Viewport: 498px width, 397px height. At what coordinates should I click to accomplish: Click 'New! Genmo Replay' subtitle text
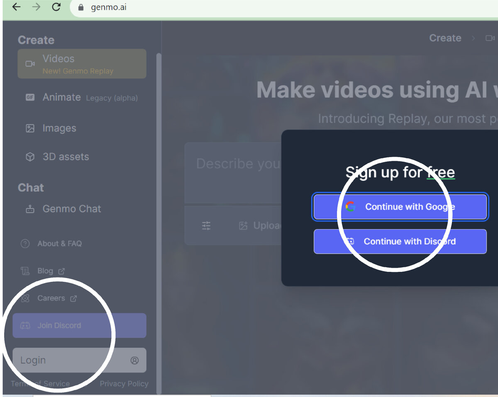coord(78,71)
